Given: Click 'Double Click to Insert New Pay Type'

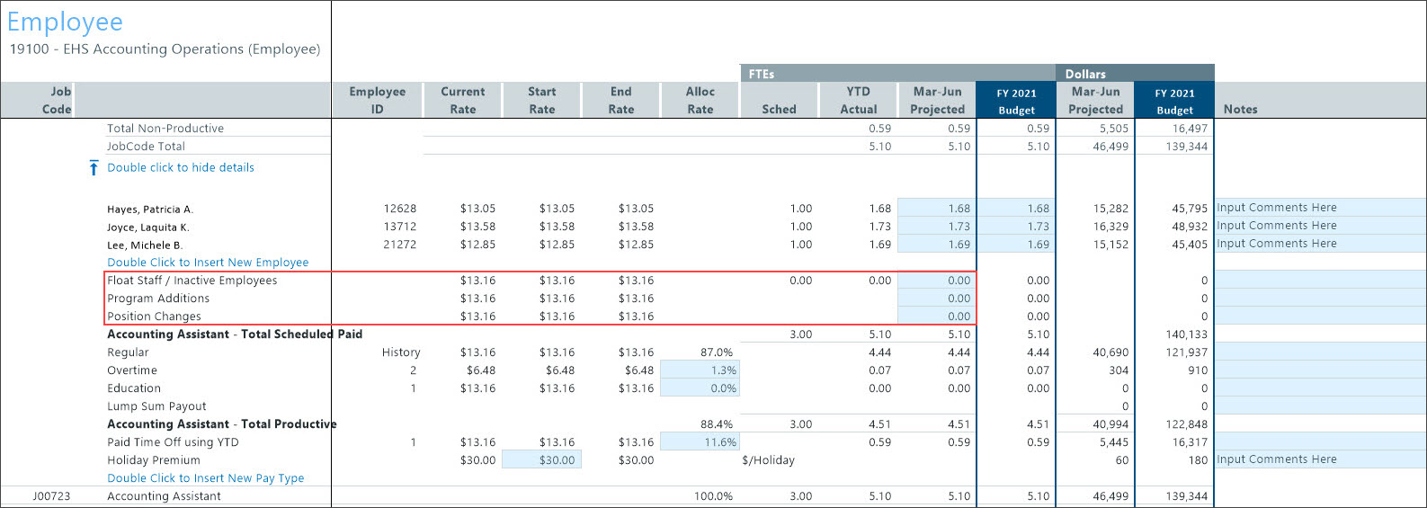Looking at the screenshot, I should (x=205, y=478).
